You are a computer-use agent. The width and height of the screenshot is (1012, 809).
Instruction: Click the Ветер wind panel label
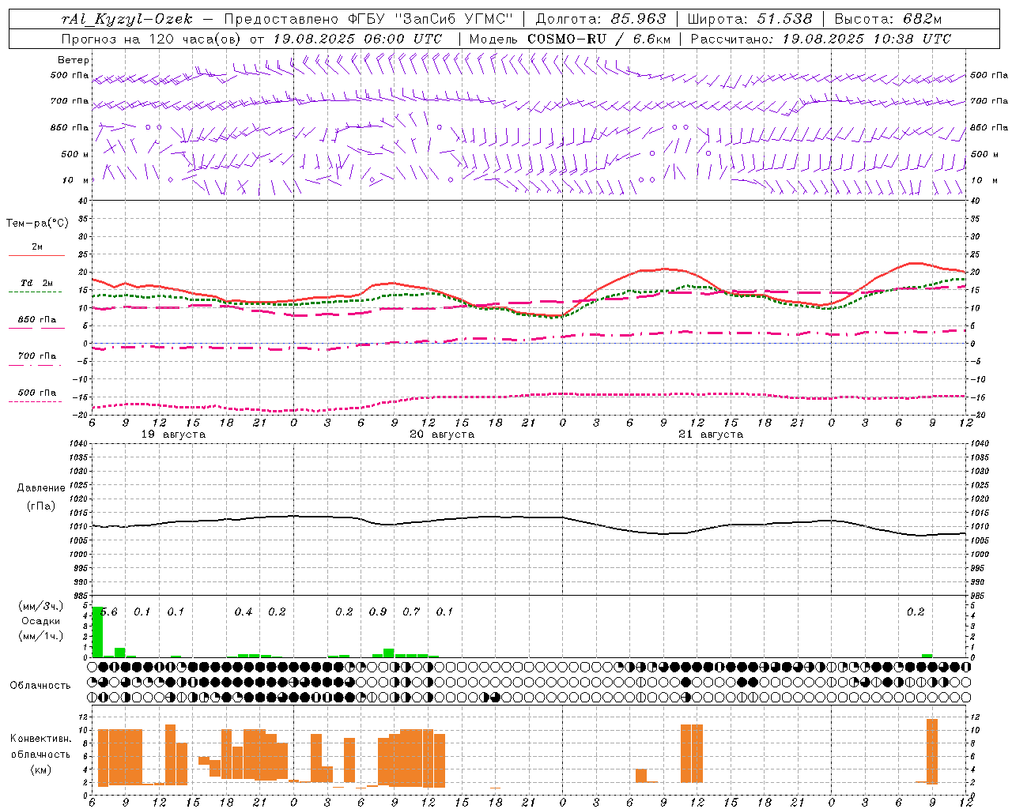(74, 60)
